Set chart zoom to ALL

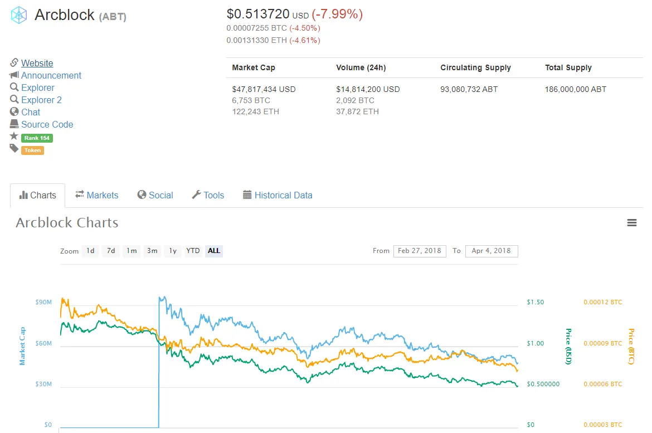[214, 251]
